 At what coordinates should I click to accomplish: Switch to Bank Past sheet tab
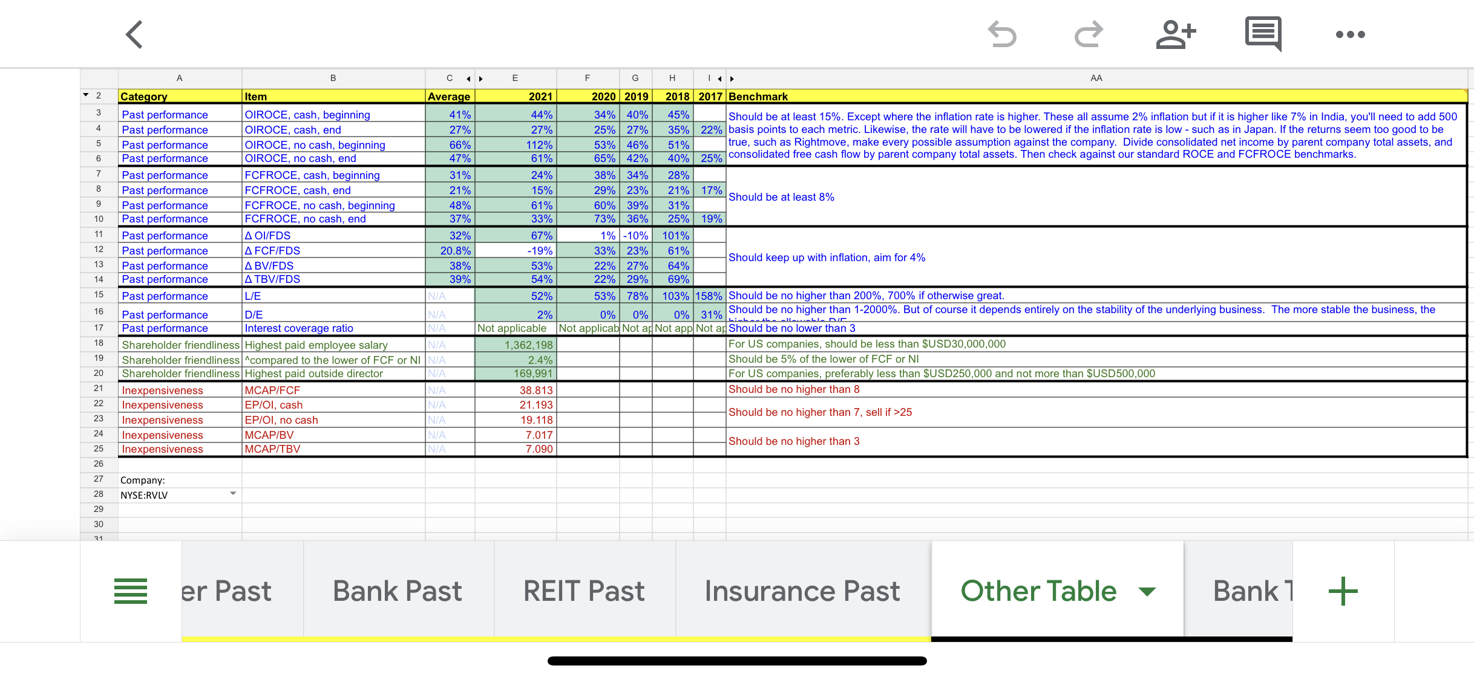[x=398, y=591]
